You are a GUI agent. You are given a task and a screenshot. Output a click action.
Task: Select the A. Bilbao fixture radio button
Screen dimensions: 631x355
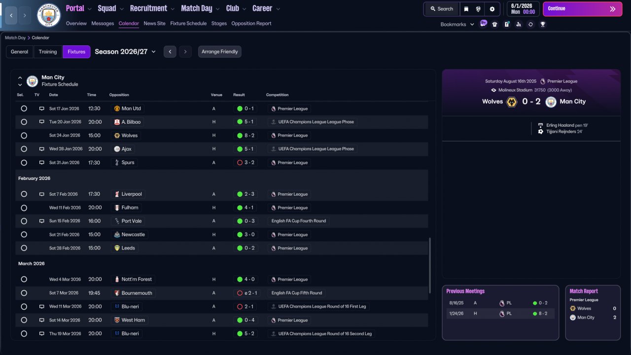coord(24,122)
